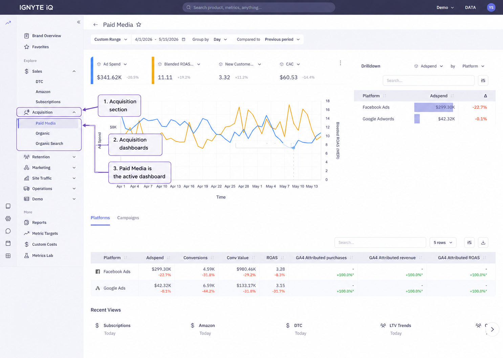503x358 pixels.
Task: Open the Custom Range dropdown
Action: click(x=111, y=39)
